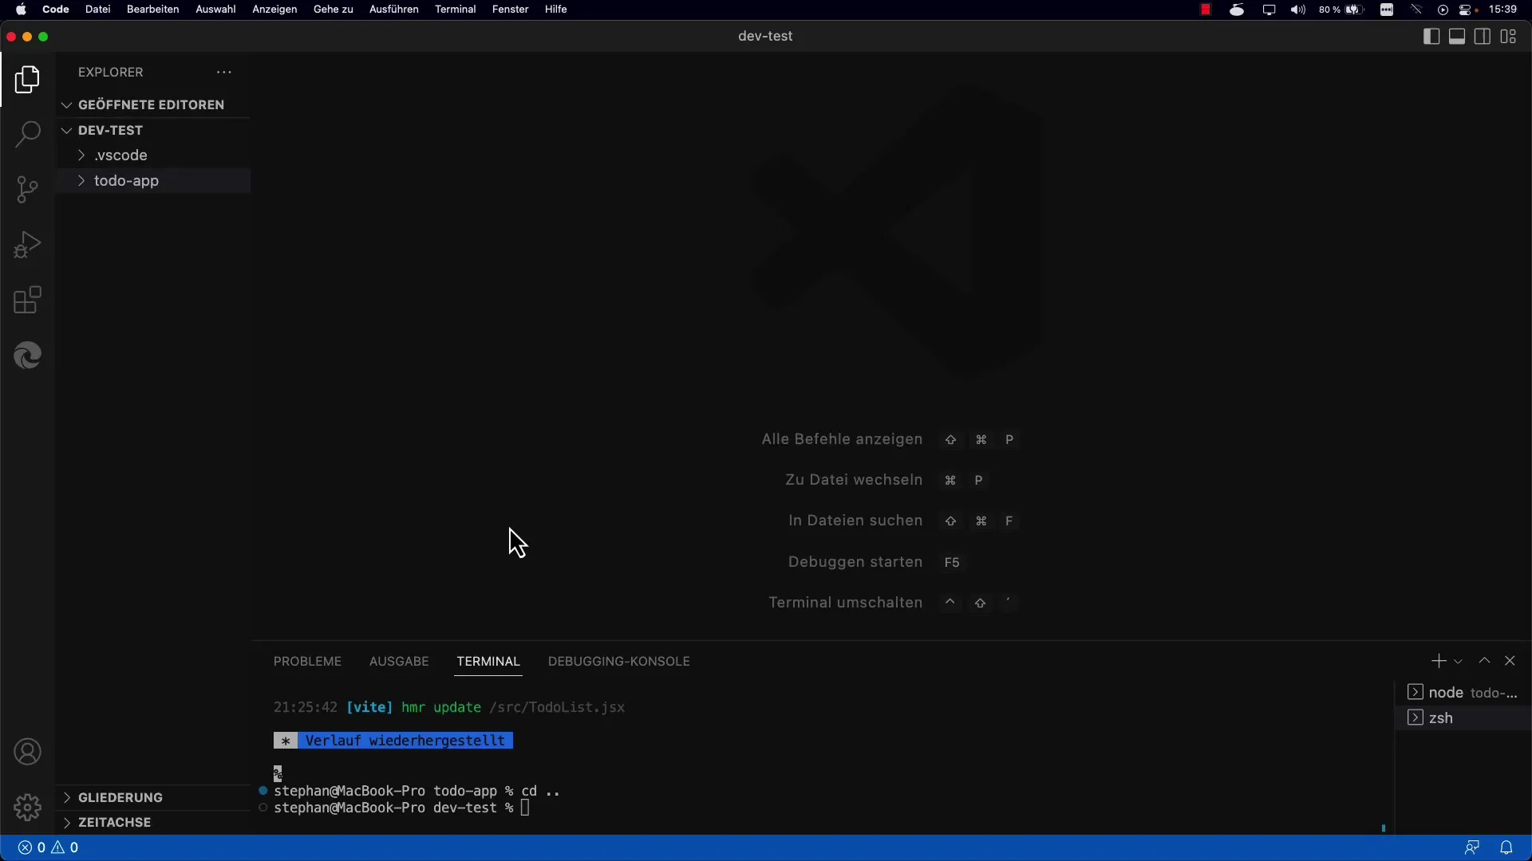Expand the todo-app folder tree
The image size is (1532, 861).
81,179
